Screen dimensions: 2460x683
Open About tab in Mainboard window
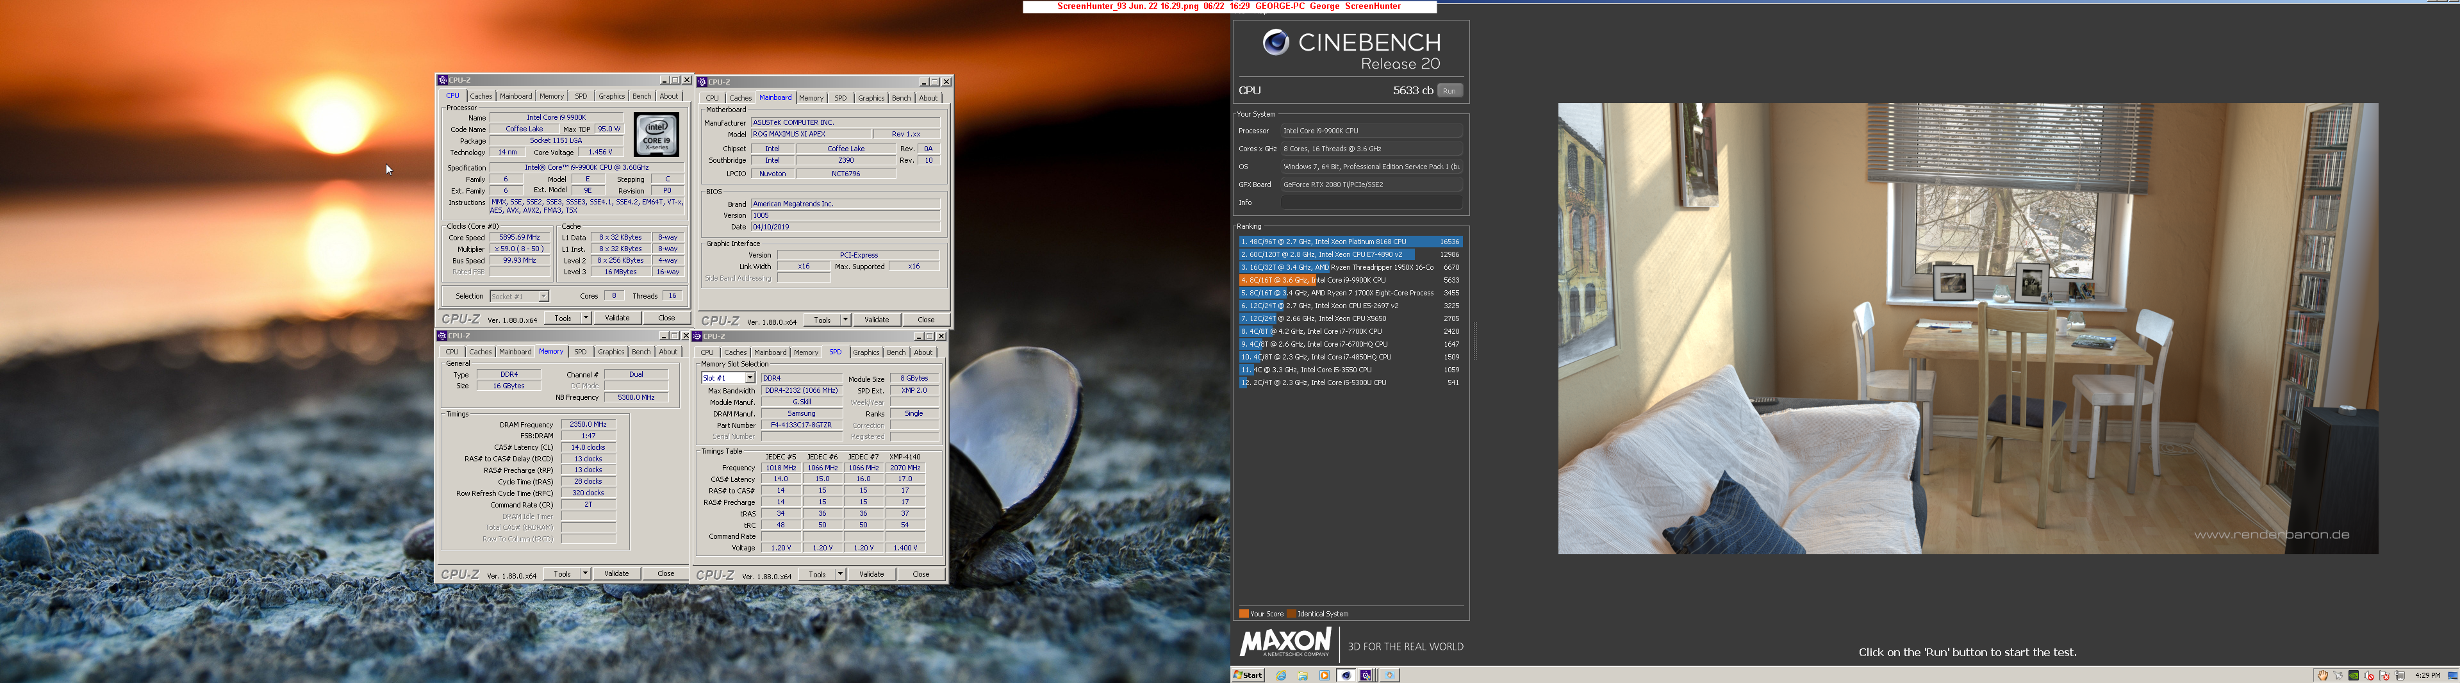tap(929, 99)
